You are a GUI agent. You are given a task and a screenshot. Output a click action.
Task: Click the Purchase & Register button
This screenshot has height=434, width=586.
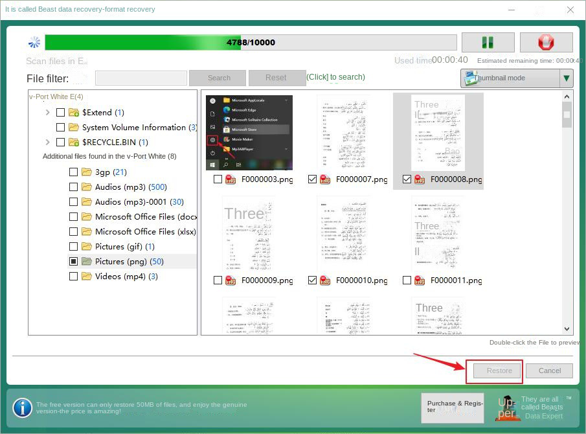[452, 408]
